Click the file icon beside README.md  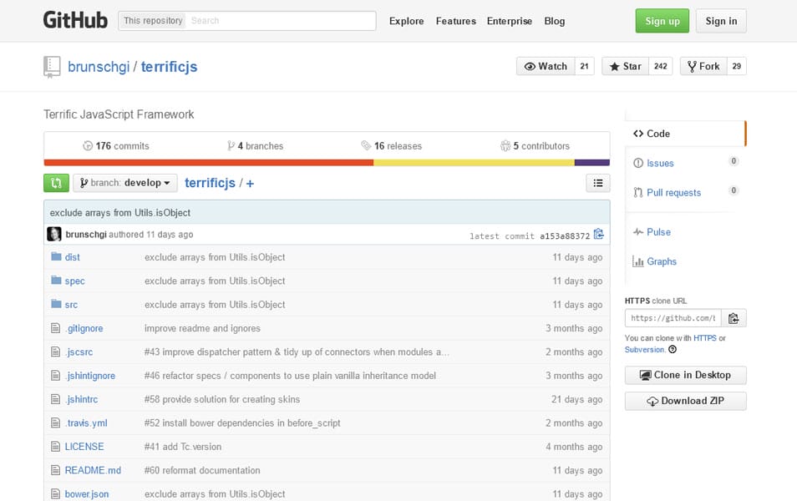click(x=55, y=470)
